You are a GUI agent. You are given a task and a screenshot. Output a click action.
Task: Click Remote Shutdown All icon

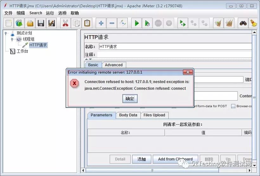tap(204, 23)
